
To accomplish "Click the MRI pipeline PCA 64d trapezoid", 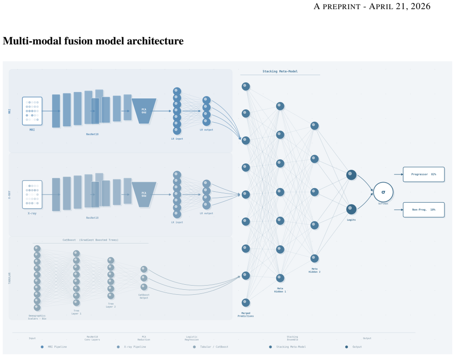I will [x=144, y=111].
